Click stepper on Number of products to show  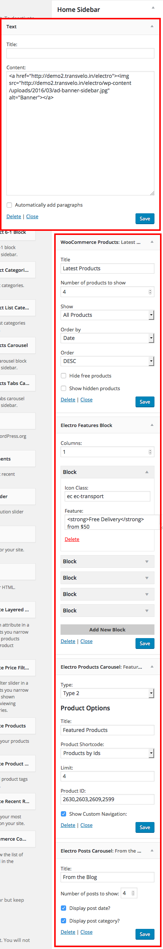(150, 292)
